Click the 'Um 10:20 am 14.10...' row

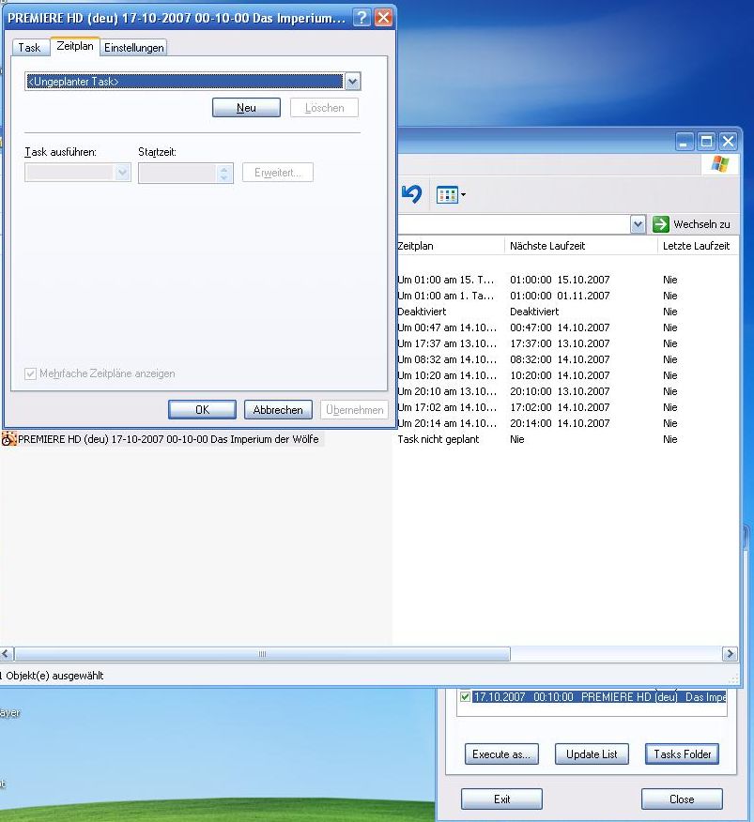447,375
